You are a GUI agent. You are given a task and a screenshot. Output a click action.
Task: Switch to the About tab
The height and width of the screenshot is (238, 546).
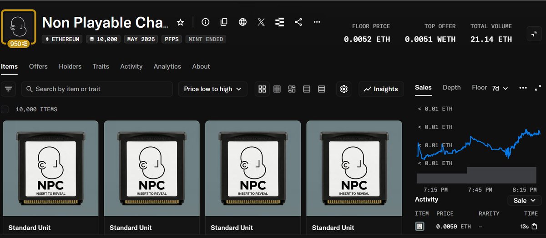[201, 66]
